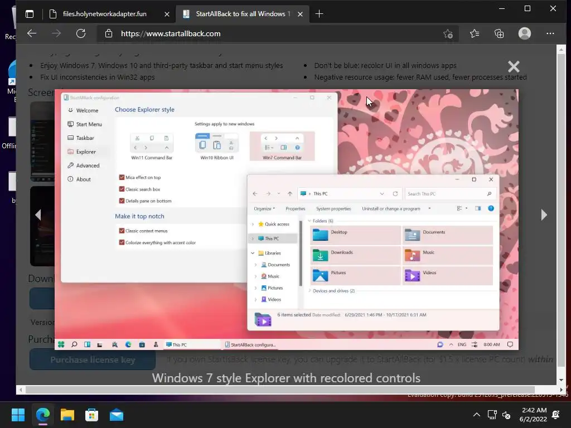Choose Win10 Ribbon UI style
571x428 pixels.
tap(217, 147)
